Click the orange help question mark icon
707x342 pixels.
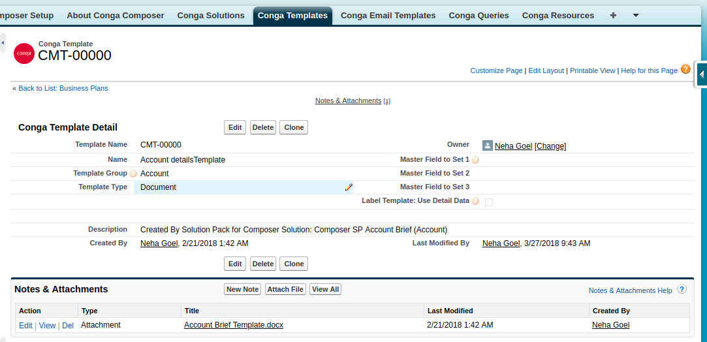pyautogui.click(x=685, y=69)
